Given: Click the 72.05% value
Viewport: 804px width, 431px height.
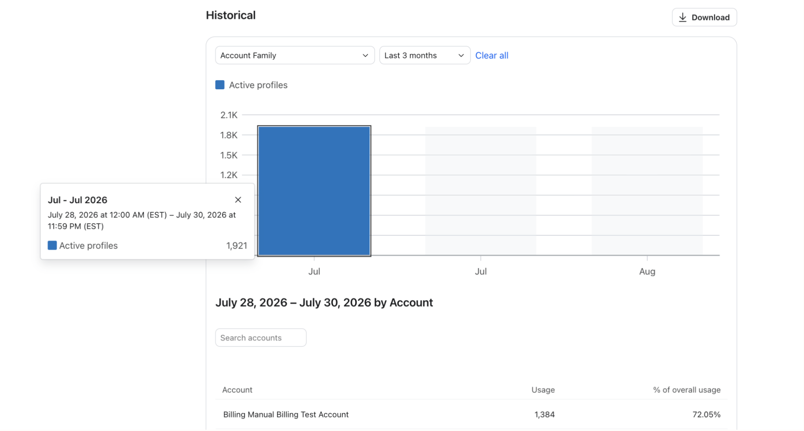Looking at the screenshot, I should click(x=706, y=414).
